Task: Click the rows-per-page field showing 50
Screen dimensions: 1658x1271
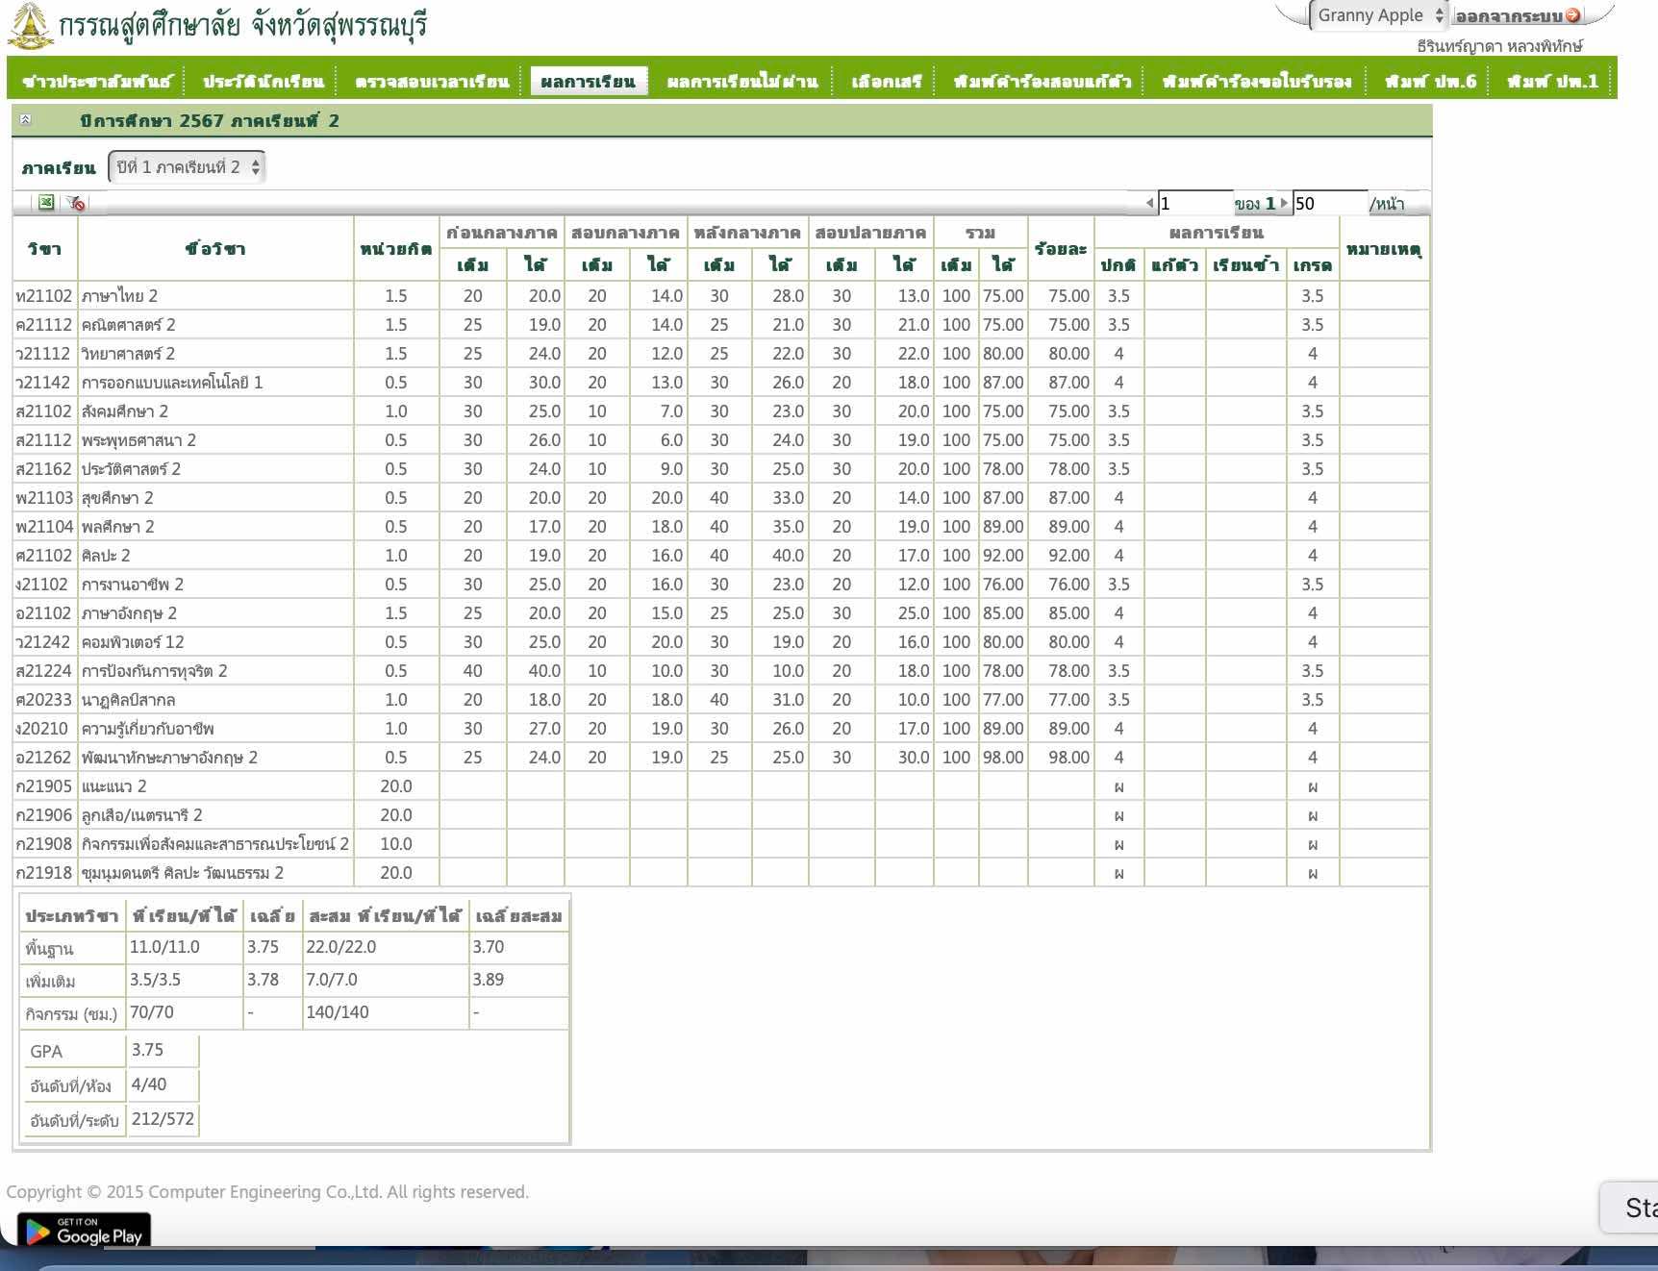Action: pos(1328,203)
